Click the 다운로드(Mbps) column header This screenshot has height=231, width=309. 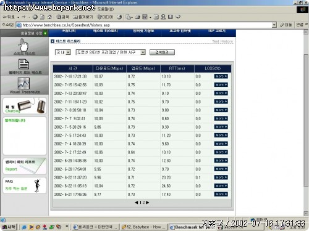[109, 68]
